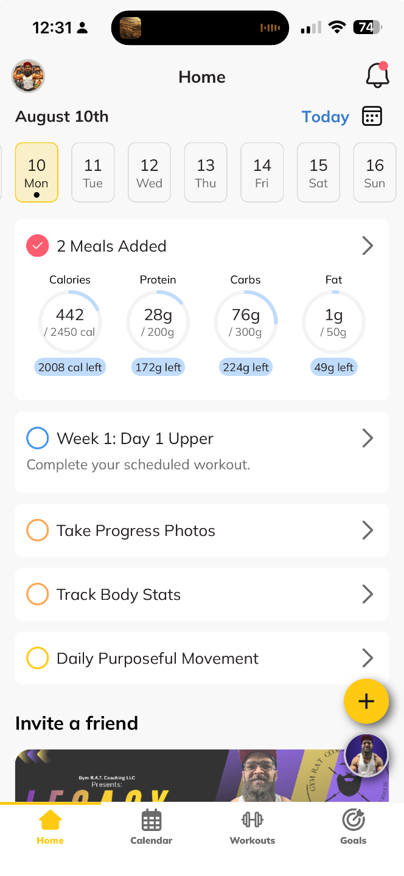Image resolution: width=404 pixels, height=876 pixels.
Task: Open floating coach avatar bubble
Action: point(366,756)
